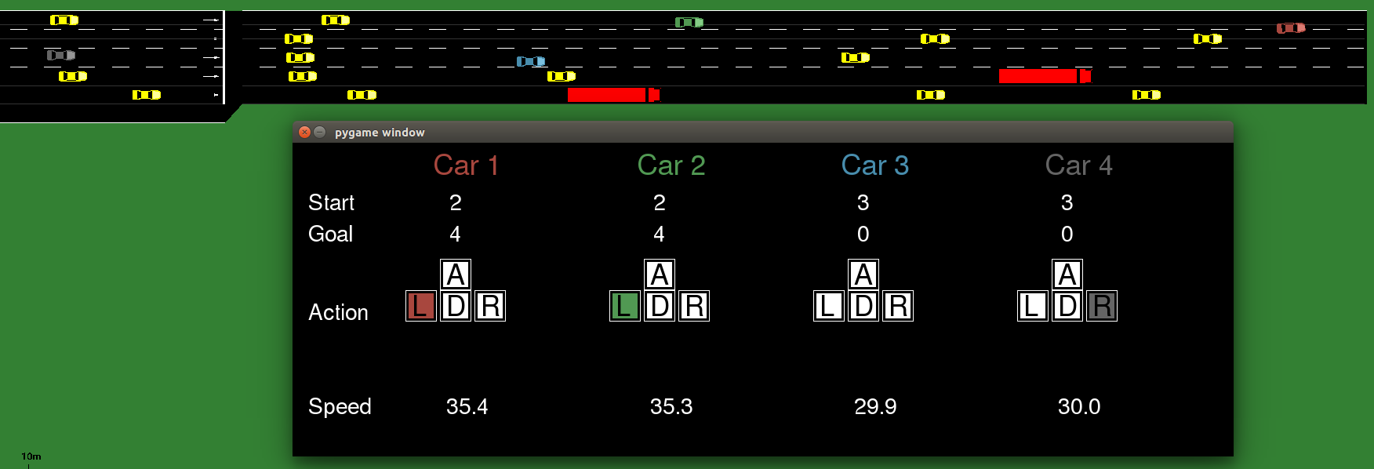Click the D key box under Car 1
Viewport: 1374px width, 469px height.
pyautogui.click(x=456, y=306)
